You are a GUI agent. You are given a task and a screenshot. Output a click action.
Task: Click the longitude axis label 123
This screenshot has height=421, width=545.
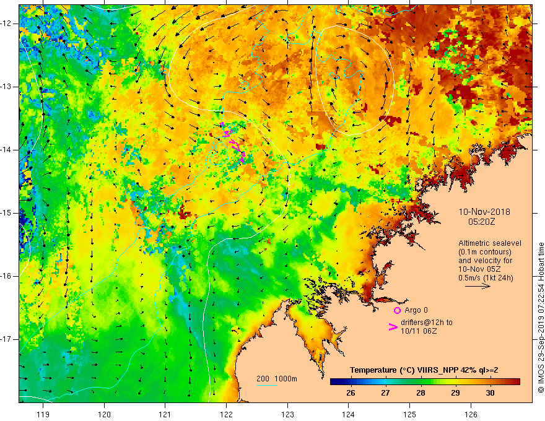tap(287, 414)
